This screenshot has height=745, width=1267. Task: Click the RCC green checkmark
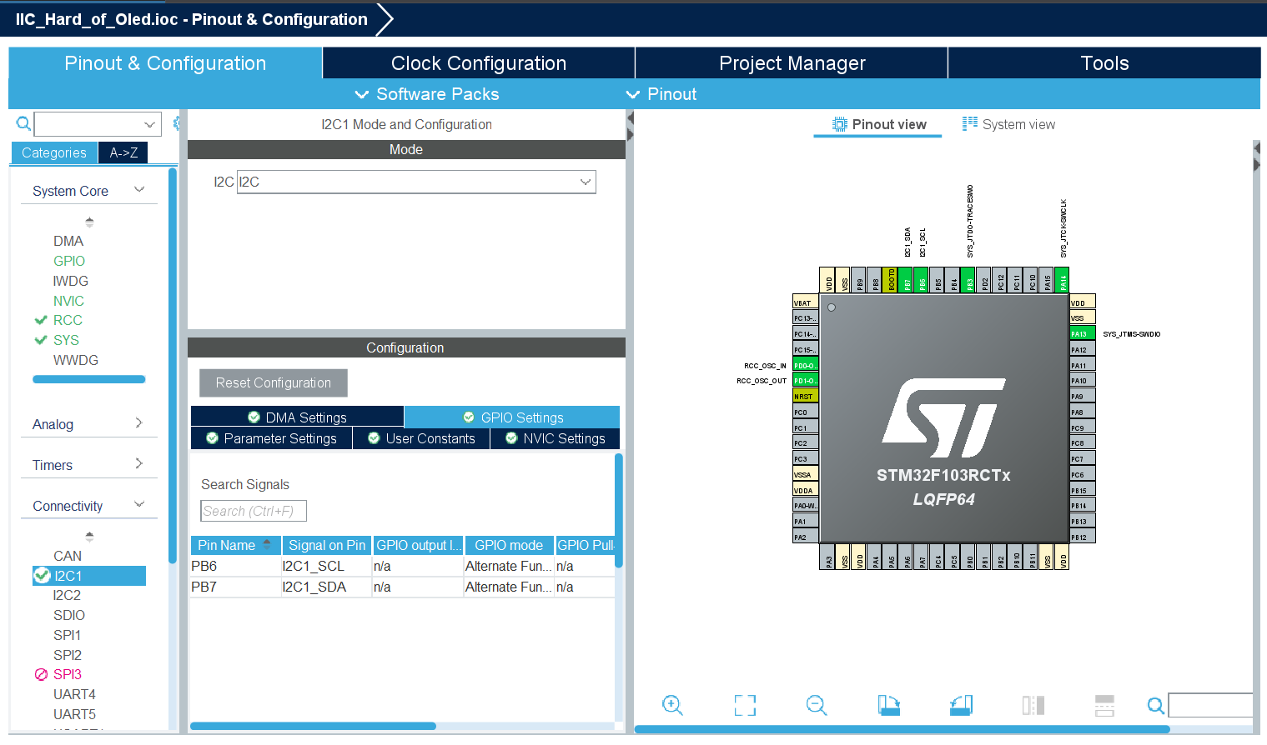pyautogui.click(x=40, y=320)
